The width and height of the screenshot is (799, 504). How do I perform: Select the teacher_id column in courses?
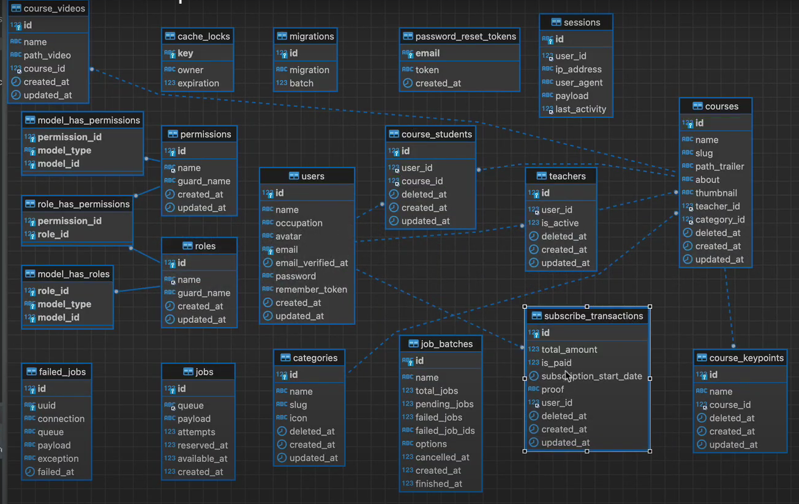point(717,207)
